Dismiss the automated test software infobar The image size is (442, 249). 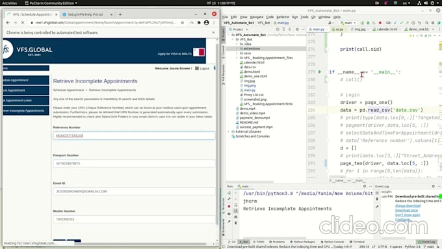[x=213, y=33]
